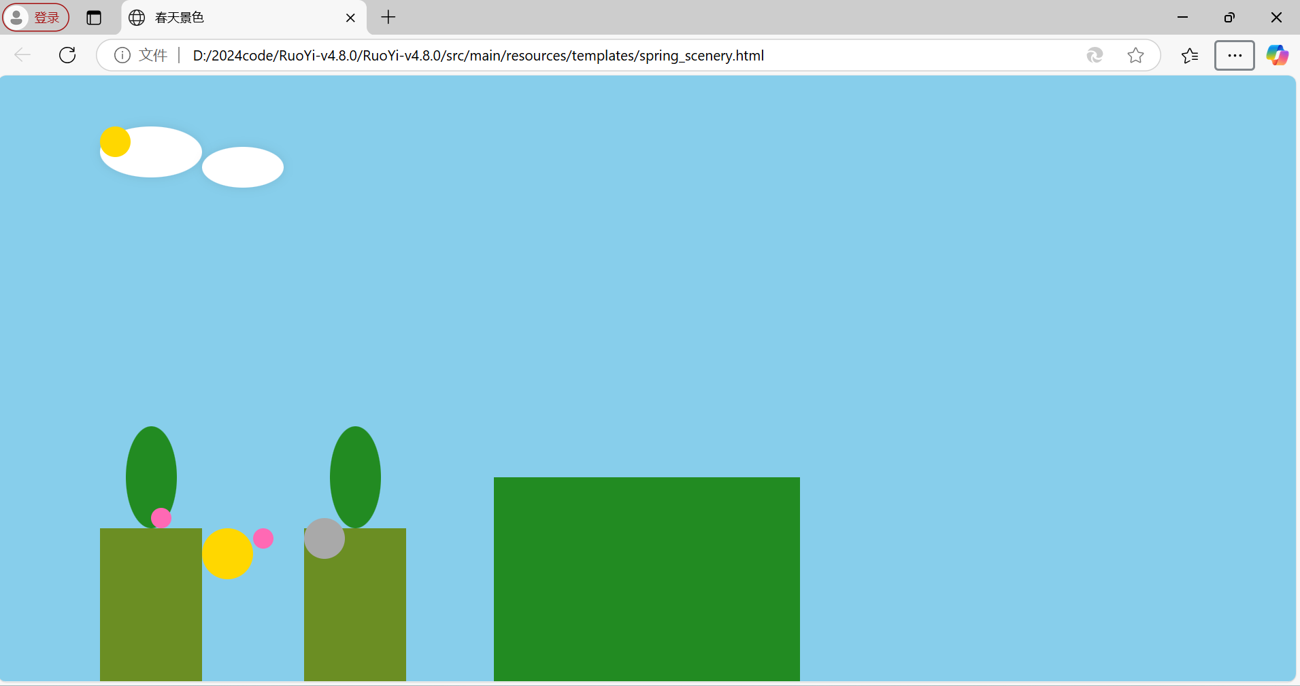The height and width of the screenshot is (686, 1300).
Task: Launch the Copilot sidebar icon
Action: click(1277, 55)
